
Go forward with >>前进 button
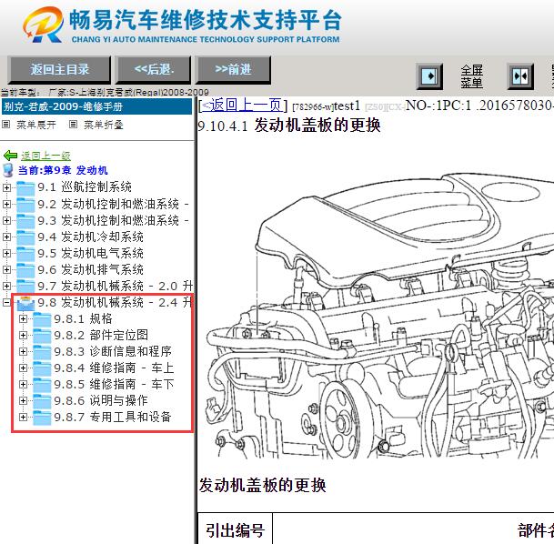point(233,69)
